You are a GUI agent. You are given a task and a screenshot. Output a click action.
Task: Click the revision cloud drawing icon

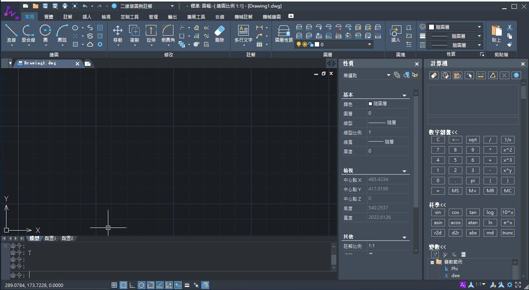coord(90,44)
